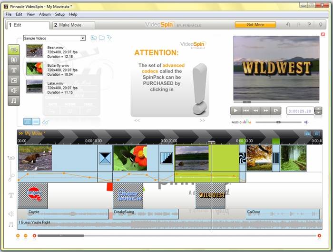
Task: Toggle loop playback in the player
Action: point(276,111)
